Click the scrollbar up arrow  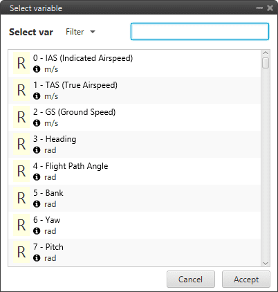266,53
